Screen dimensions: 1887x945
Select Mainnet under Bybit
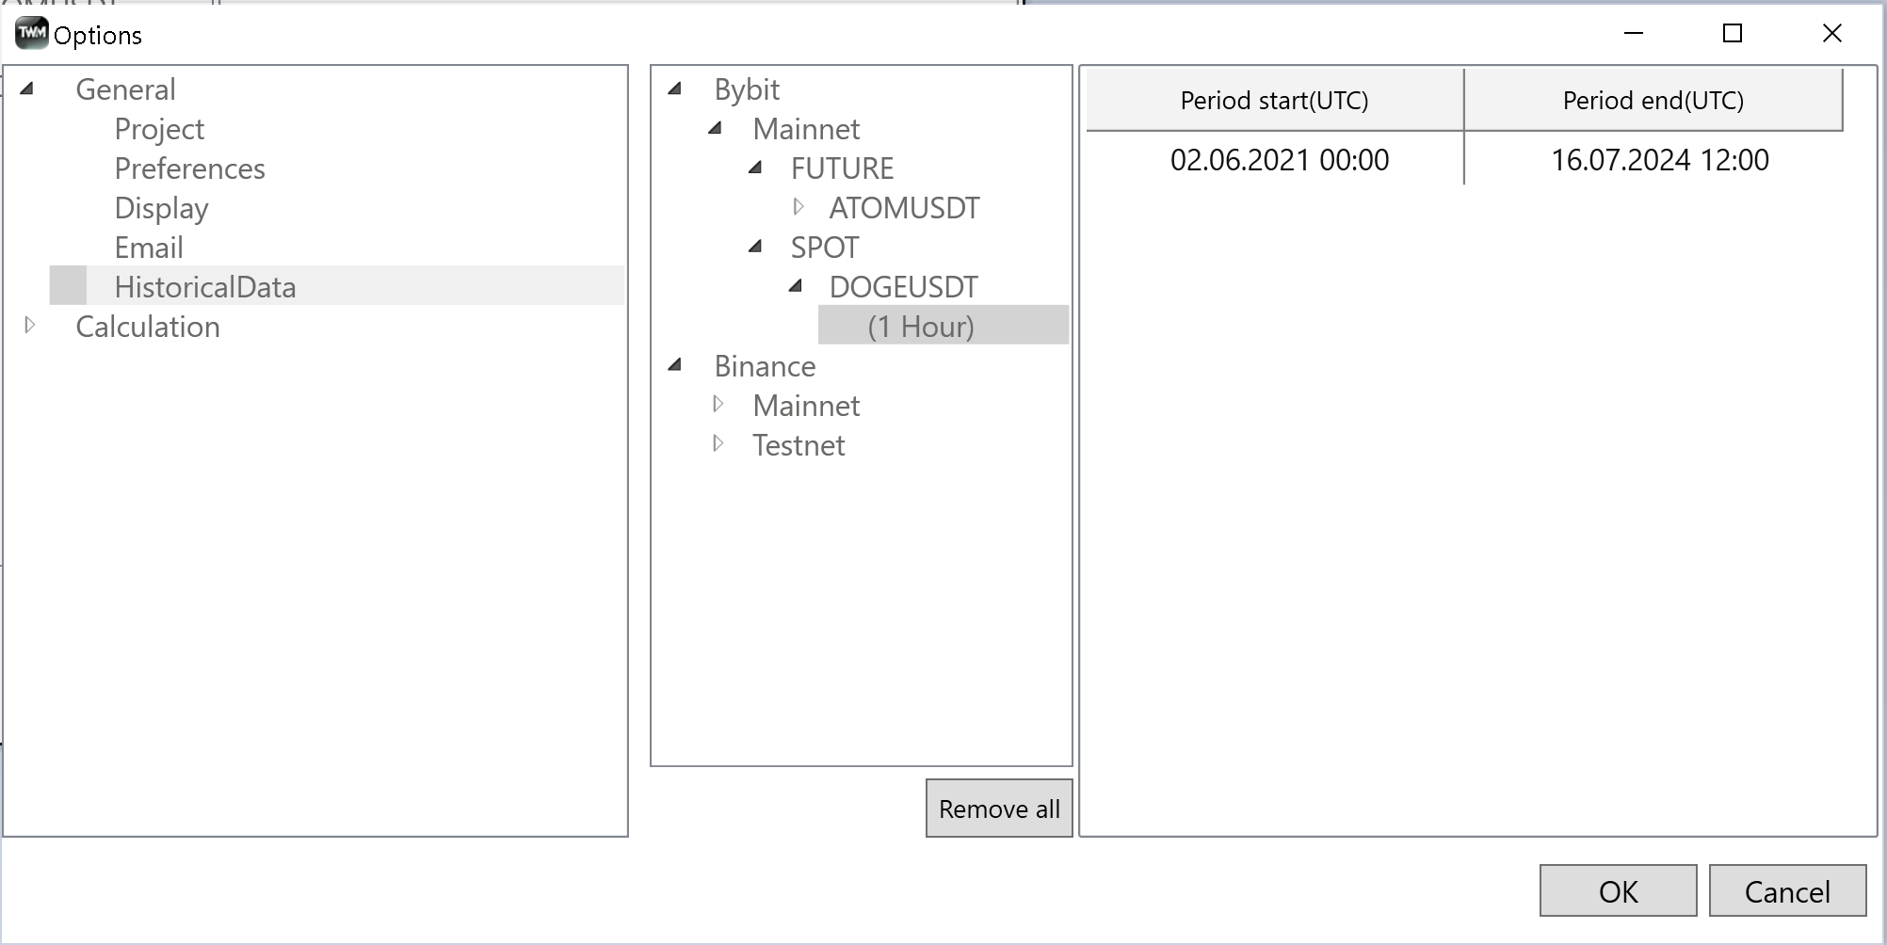tap(806, 129)
